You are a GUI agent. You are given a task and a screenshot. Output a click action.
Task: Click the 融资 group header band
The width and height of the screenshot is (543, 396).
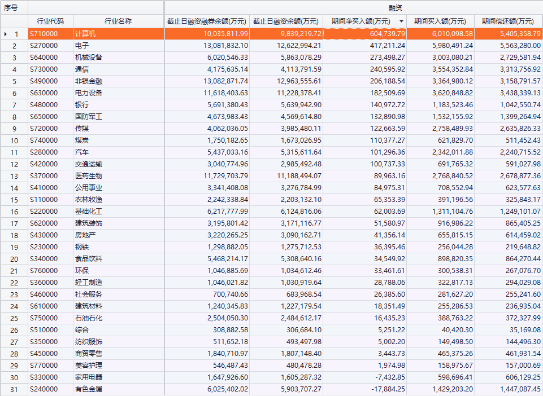(353, 8)
